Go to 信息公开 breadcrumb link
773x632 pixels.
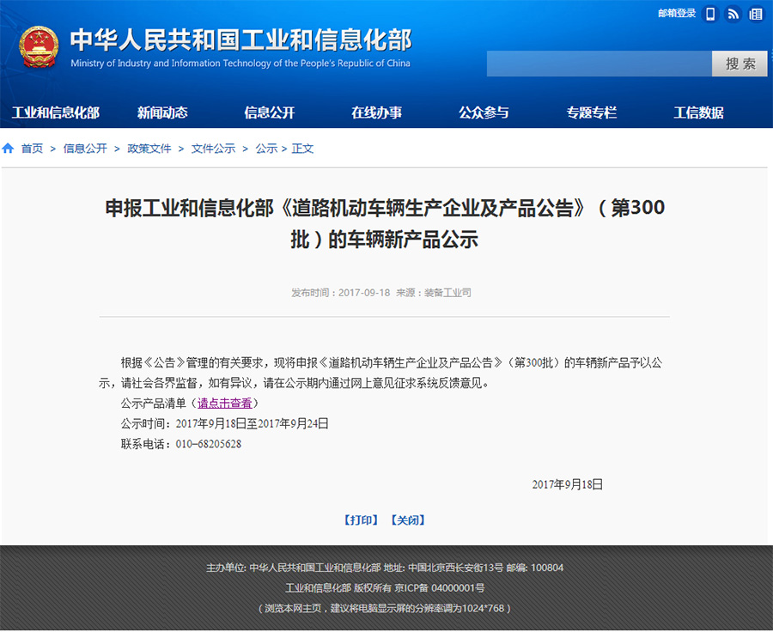point(85,149)
